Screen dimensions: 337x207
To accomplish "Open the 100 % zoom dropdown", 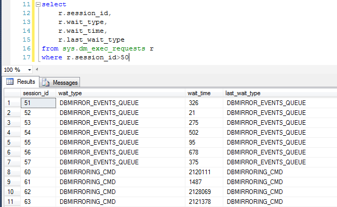I will click(30, 70).
